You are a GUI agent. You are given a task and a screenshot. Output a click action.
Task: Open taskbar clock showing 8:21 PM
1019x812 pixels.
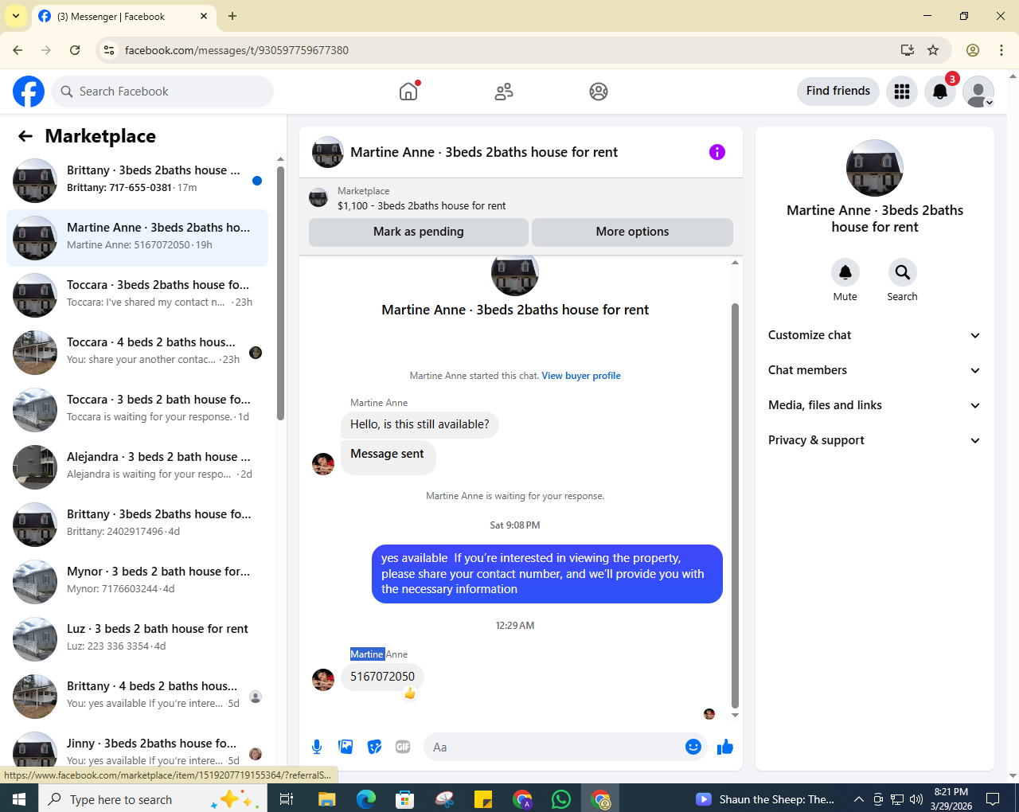[951, 799]
